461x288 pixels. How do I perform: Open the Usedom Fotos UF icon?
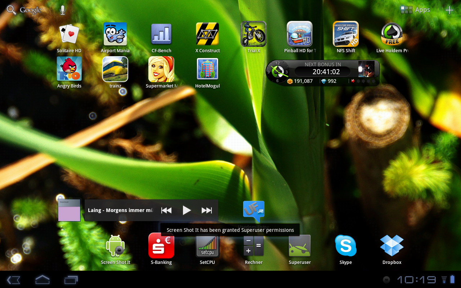click(254, 212)
